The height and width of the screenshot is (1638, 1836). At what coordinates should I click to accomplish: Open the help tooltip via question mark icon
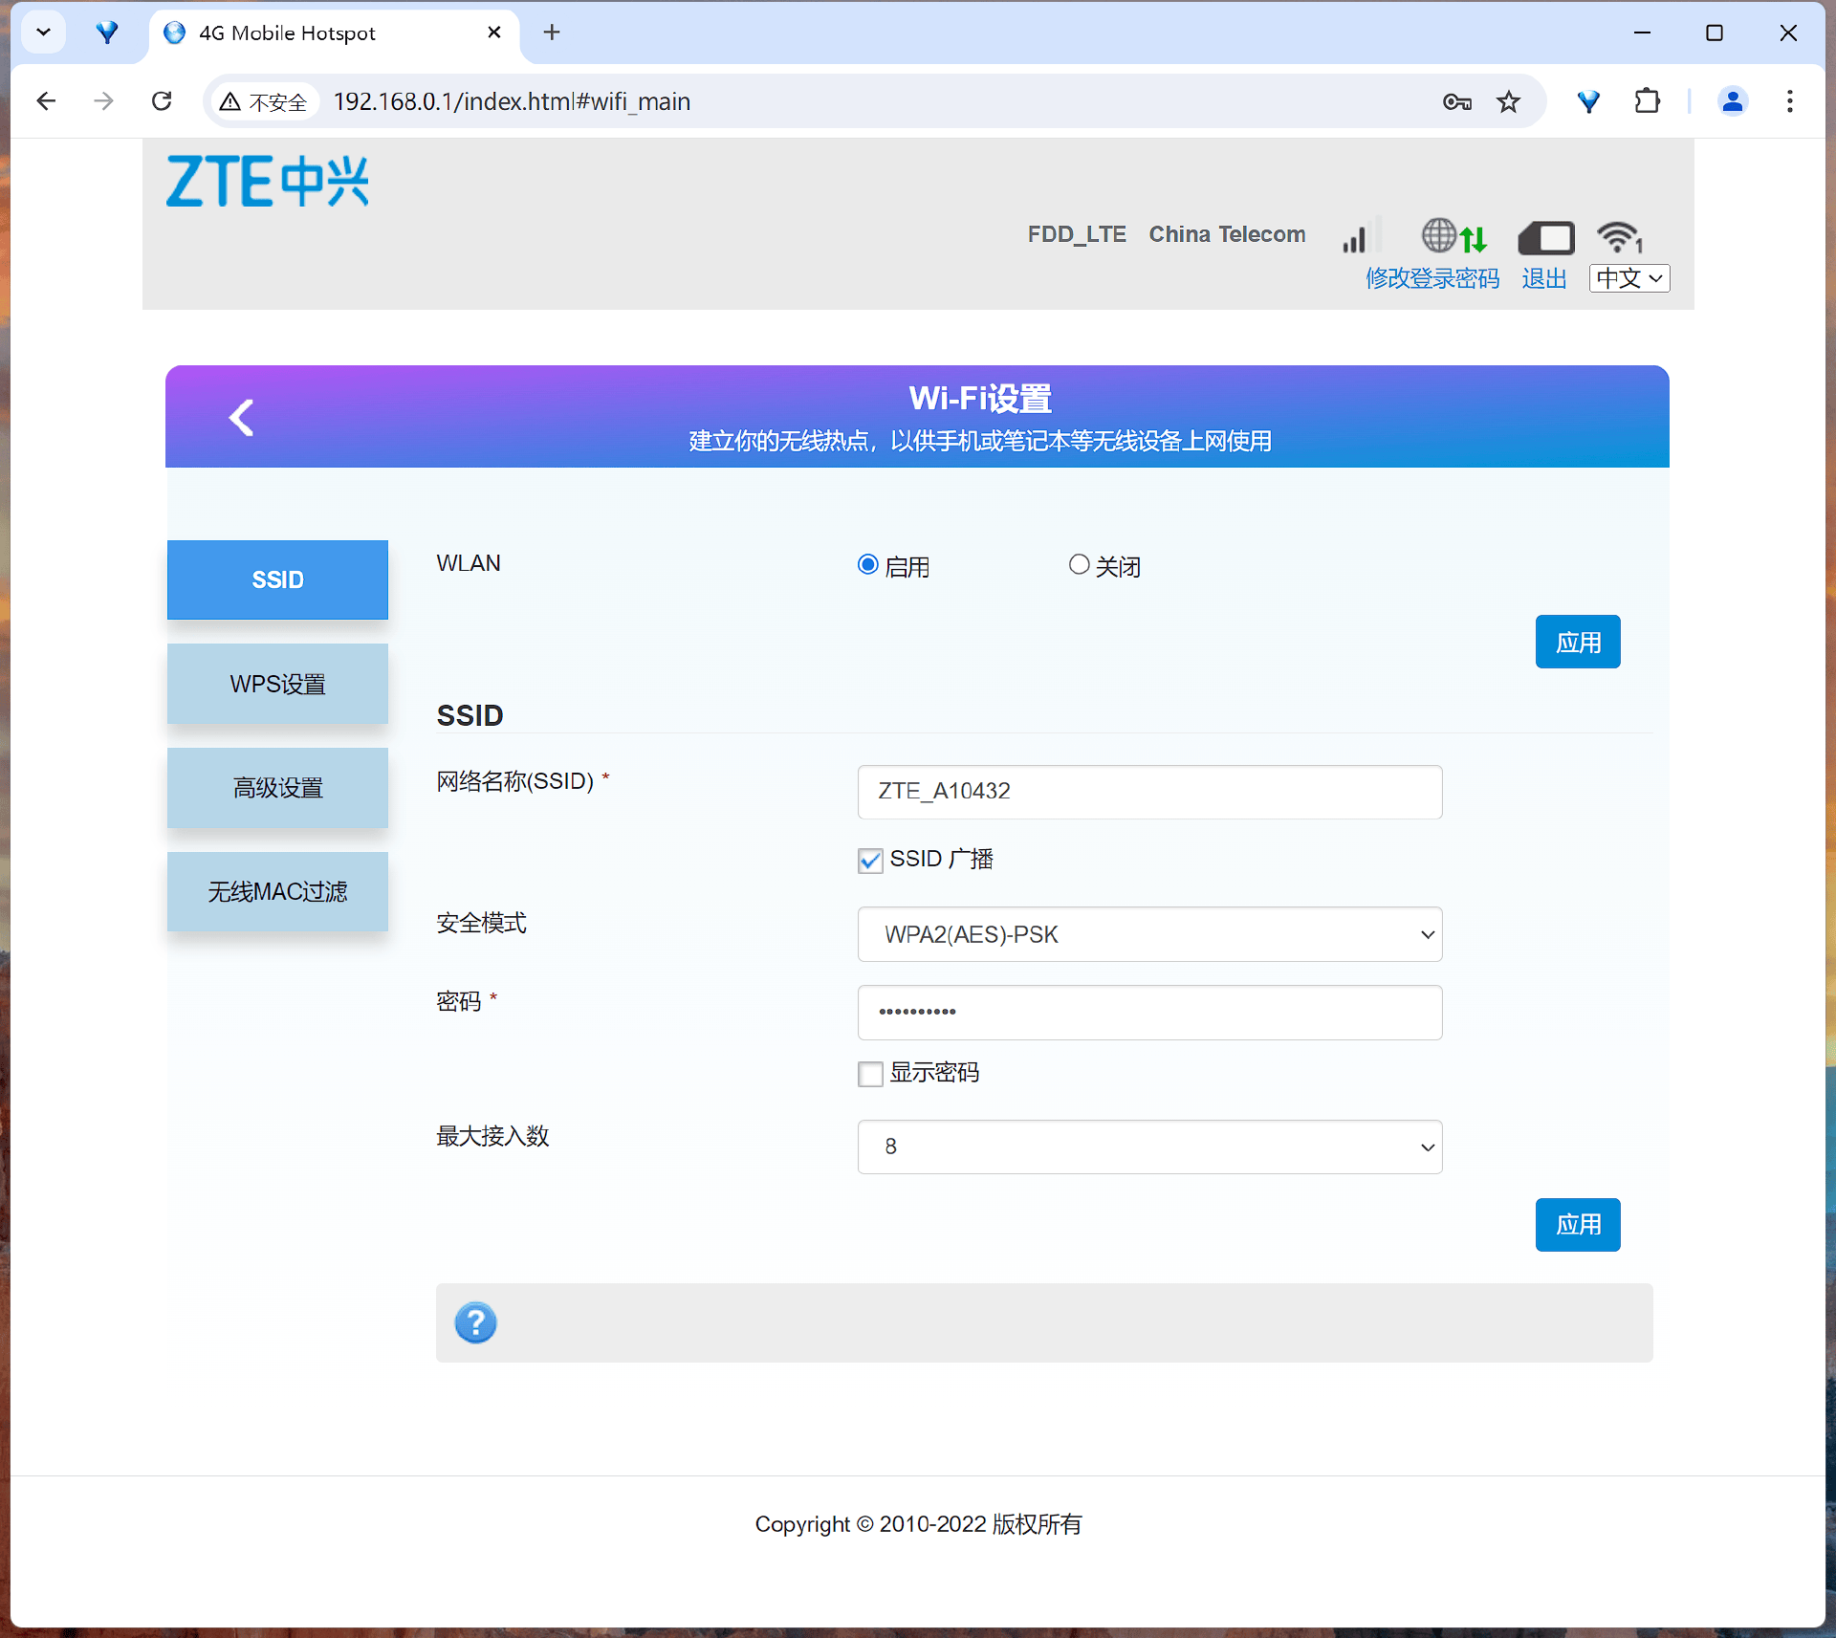475,1322
